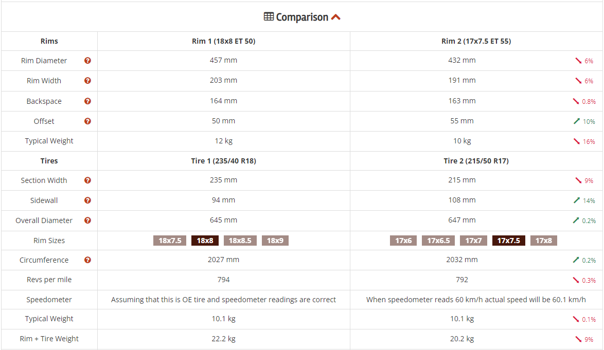Open the Overall Diameter help icon
This screenshot has height=350, width=604.
(87, 220)
